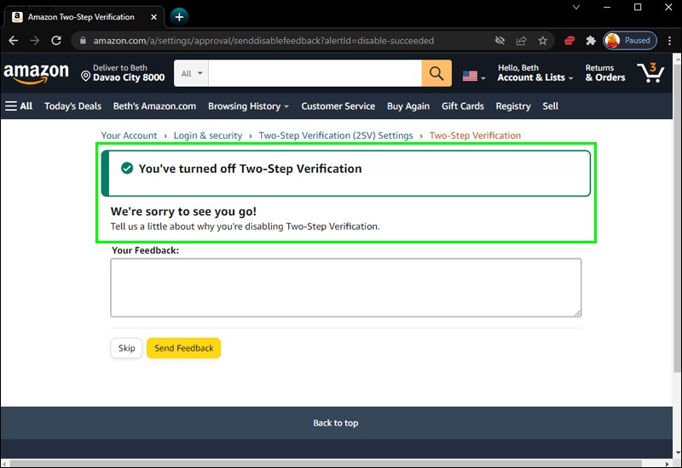Click Deliver to Beth location pin
The width and height of the screenshot is (682, 468).
pyautogui.click(x=86, y=77)
